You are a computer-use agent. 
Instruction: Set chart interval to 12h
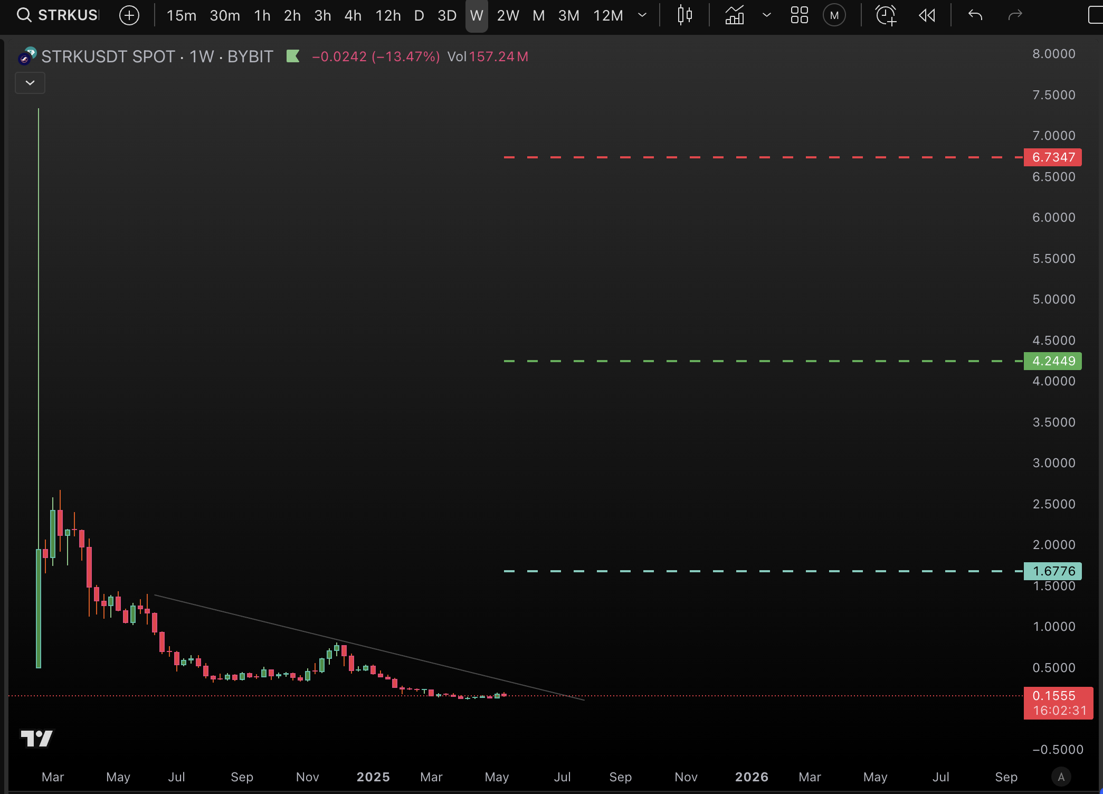388,15
